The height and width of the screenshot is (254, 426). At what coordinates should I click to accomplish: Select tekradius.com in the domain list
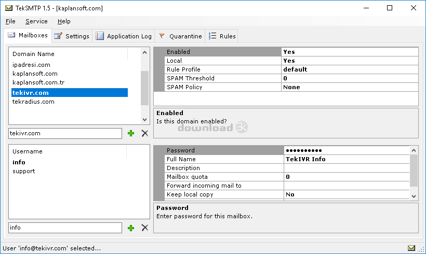click(x=33, y=102)
